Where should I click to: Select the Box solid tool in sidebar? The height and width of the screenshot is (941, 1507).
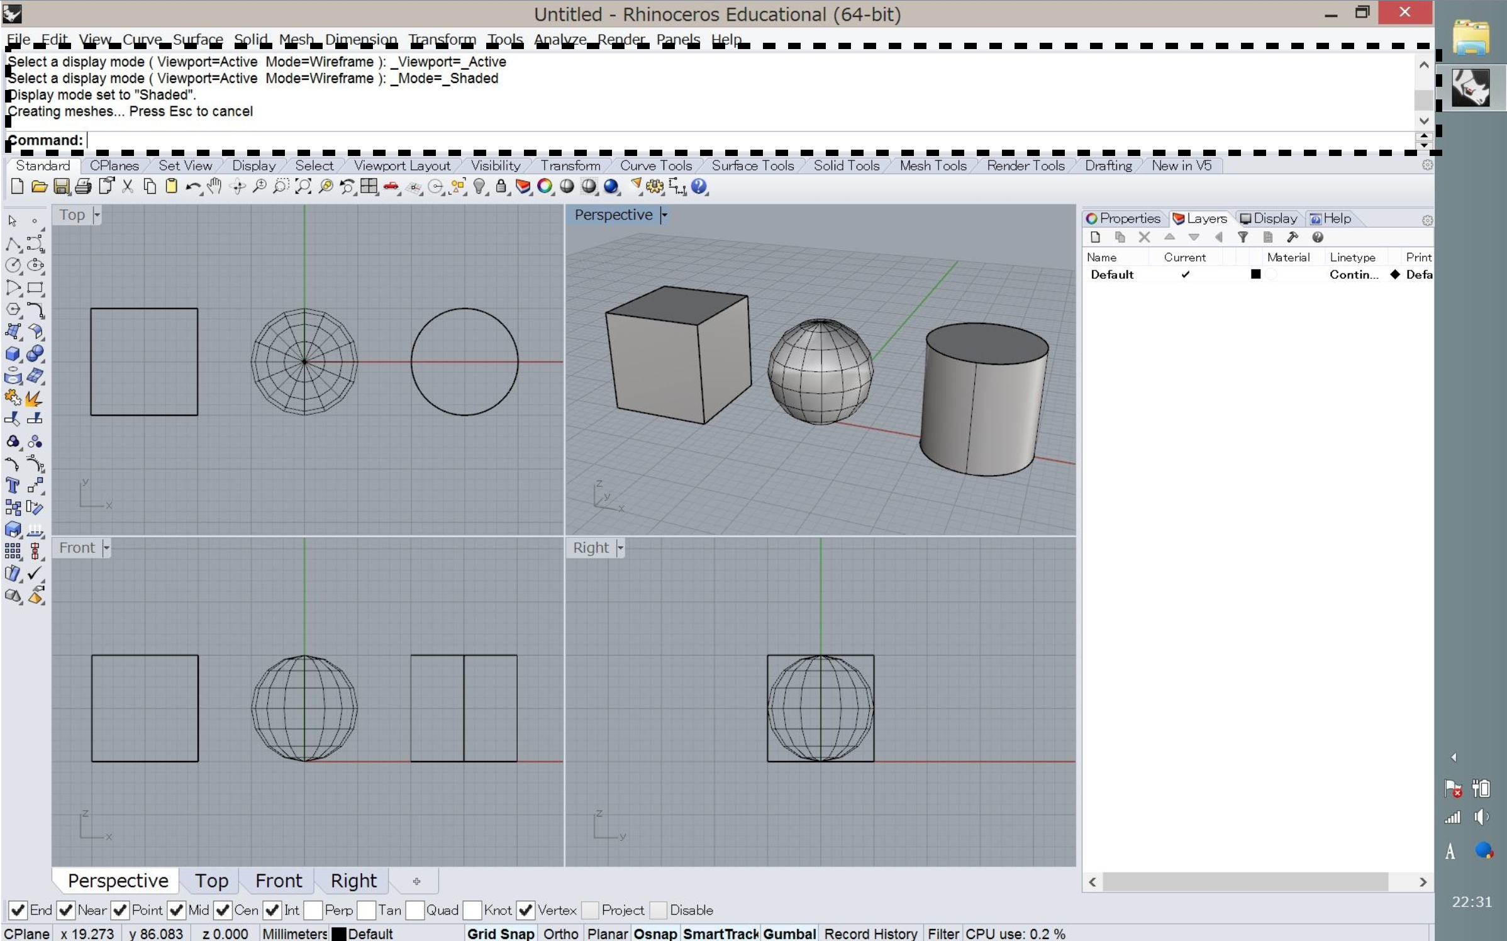(x=13, y=354)
